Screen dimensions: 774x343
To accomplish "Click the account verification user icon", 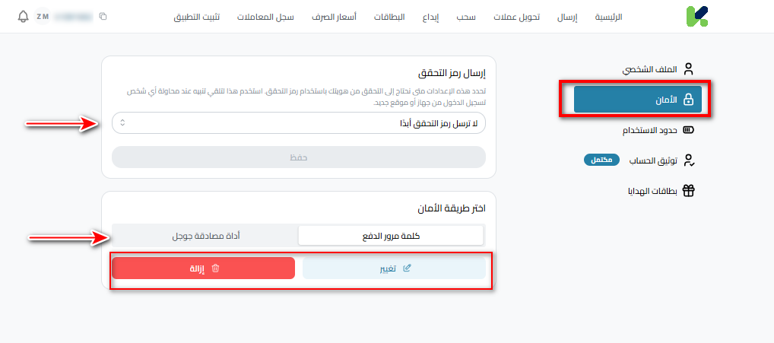I will [689, 160].
